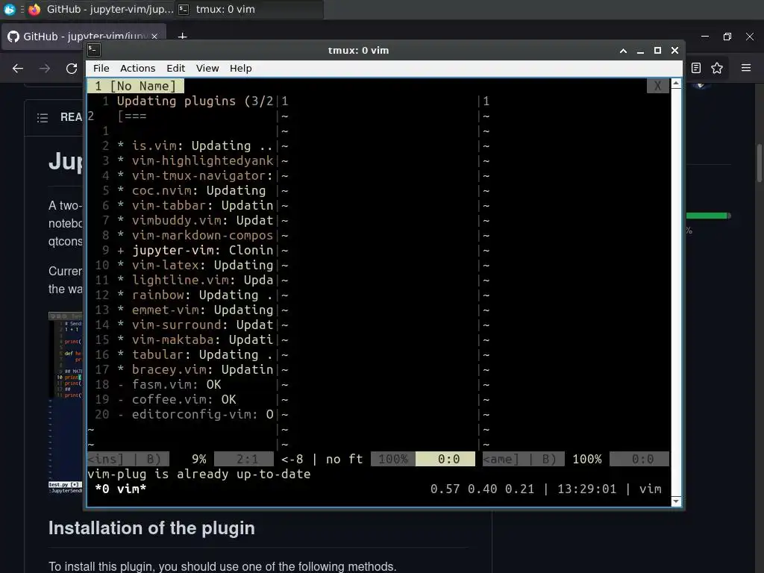Go back in the Firefox browser
Viewport: 764px width, 573px height.
pyautogui.click(x=18, y=69)
